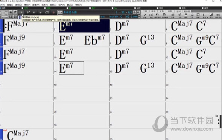Play from the highlighted bar
This screenshot has height=140, width=222.
[28, 12]
